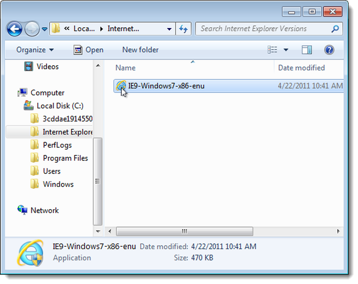Click the Internet Explorer folder icon in the tree
The width and height of the screenshot is (358, 284).
pyautogui.click(x=34, y=132)
